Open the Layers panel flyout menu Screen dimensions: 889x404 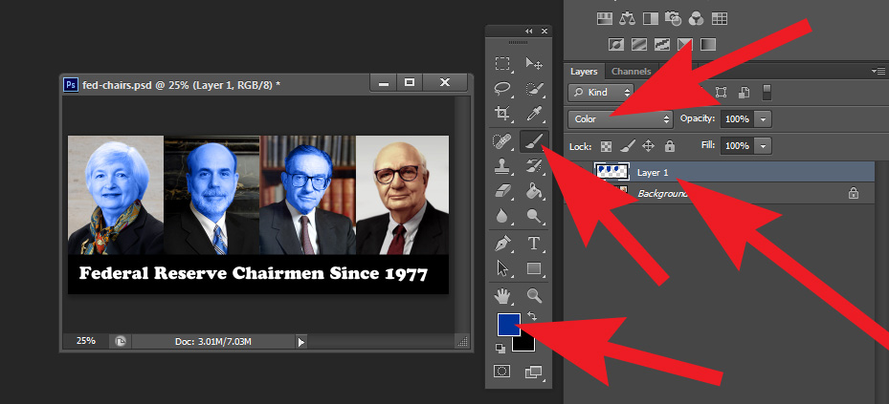878,72
